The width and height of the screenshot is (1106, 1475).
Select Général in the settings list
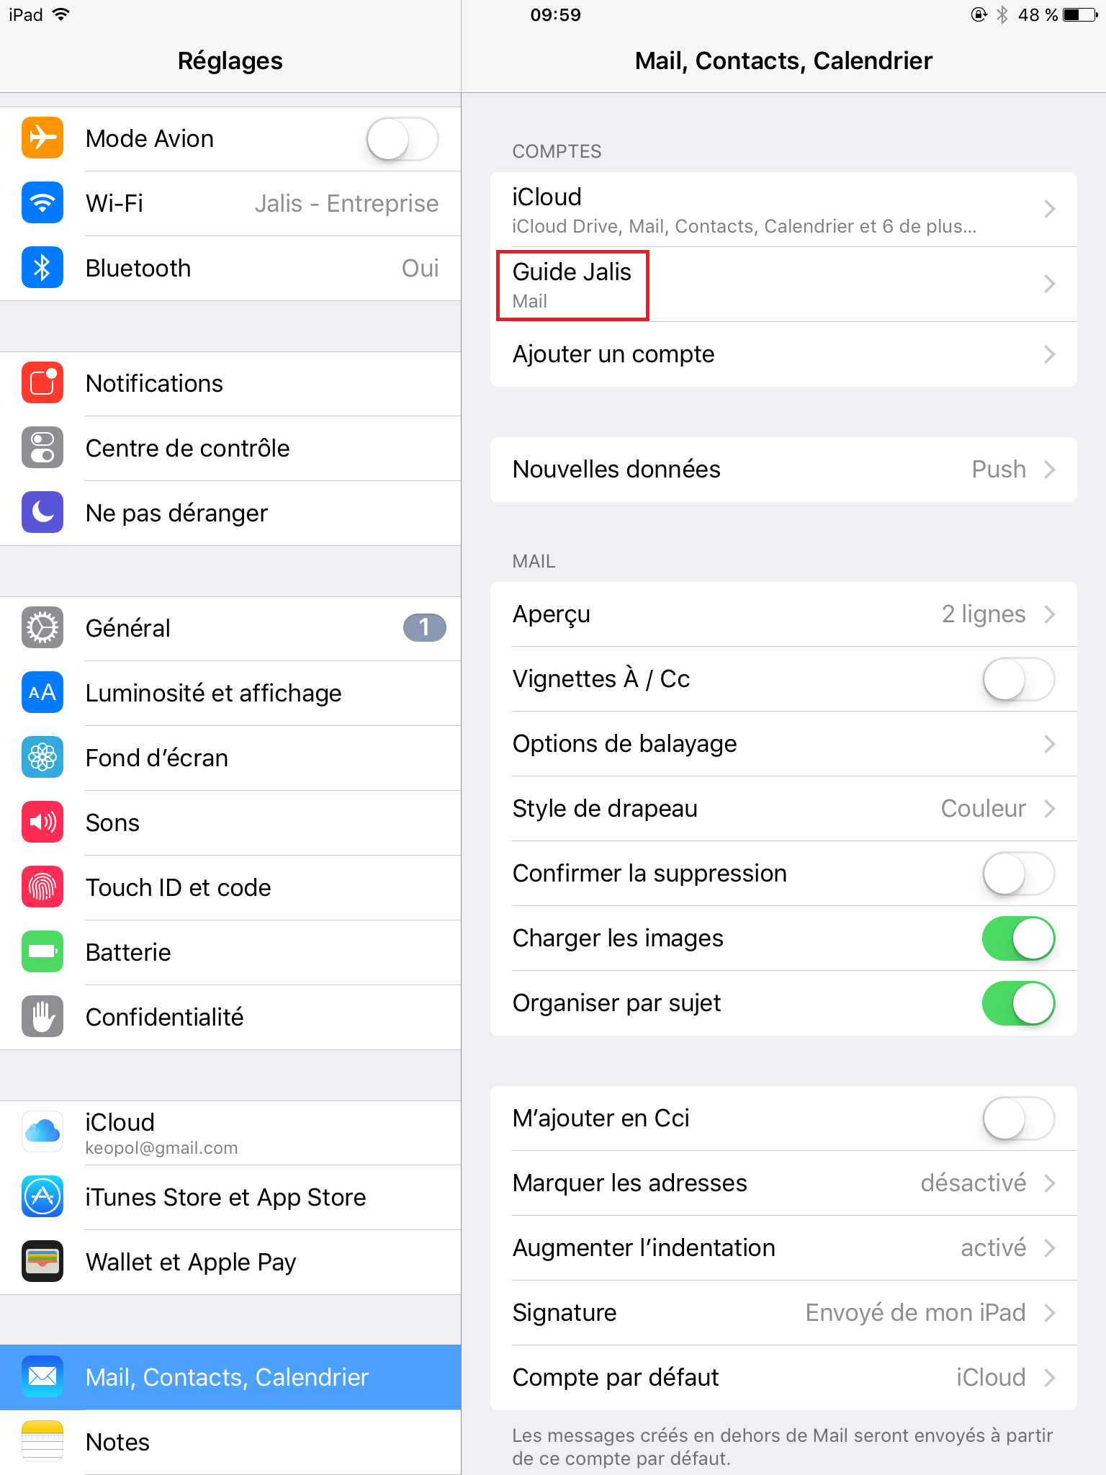coord(230,628)
